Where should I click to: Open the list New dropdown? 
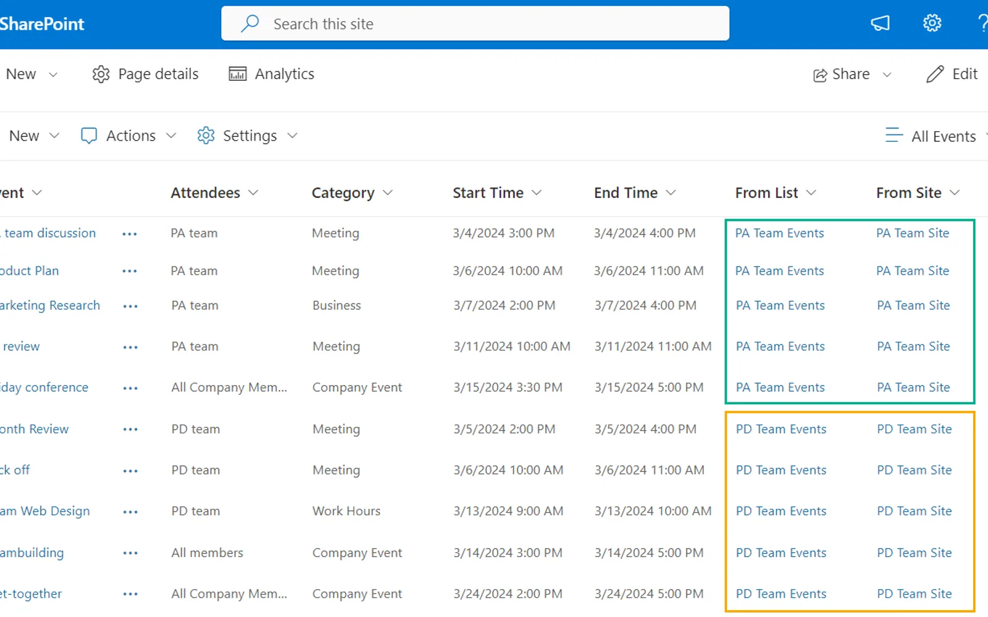tap(34, 136)
